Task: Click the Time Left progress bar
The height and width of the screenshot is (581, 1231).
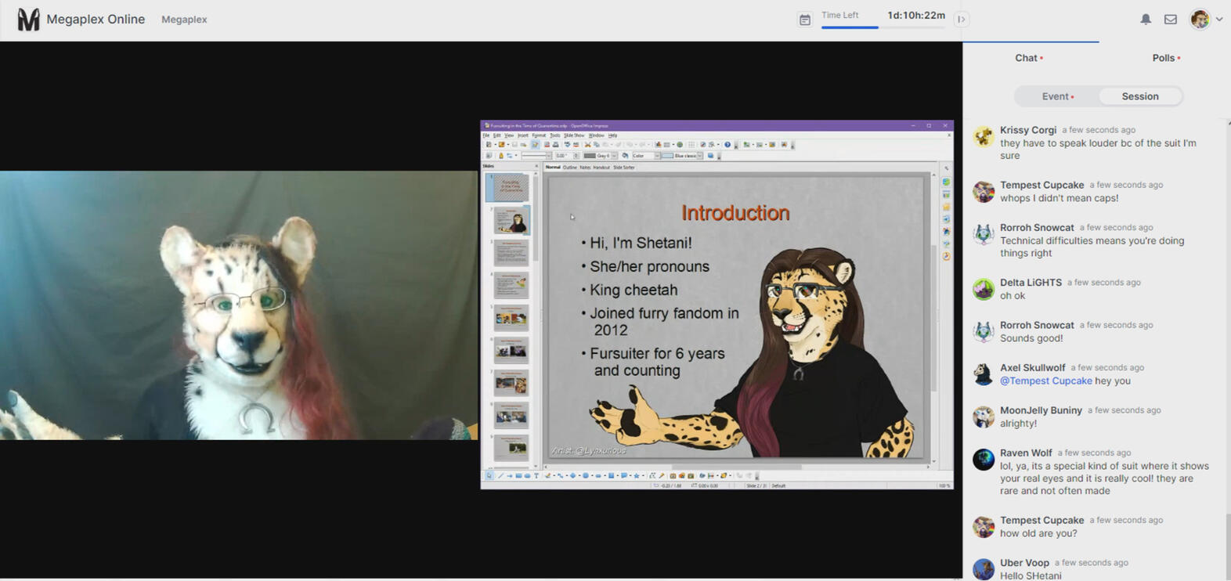Action: tap(883, 27)
